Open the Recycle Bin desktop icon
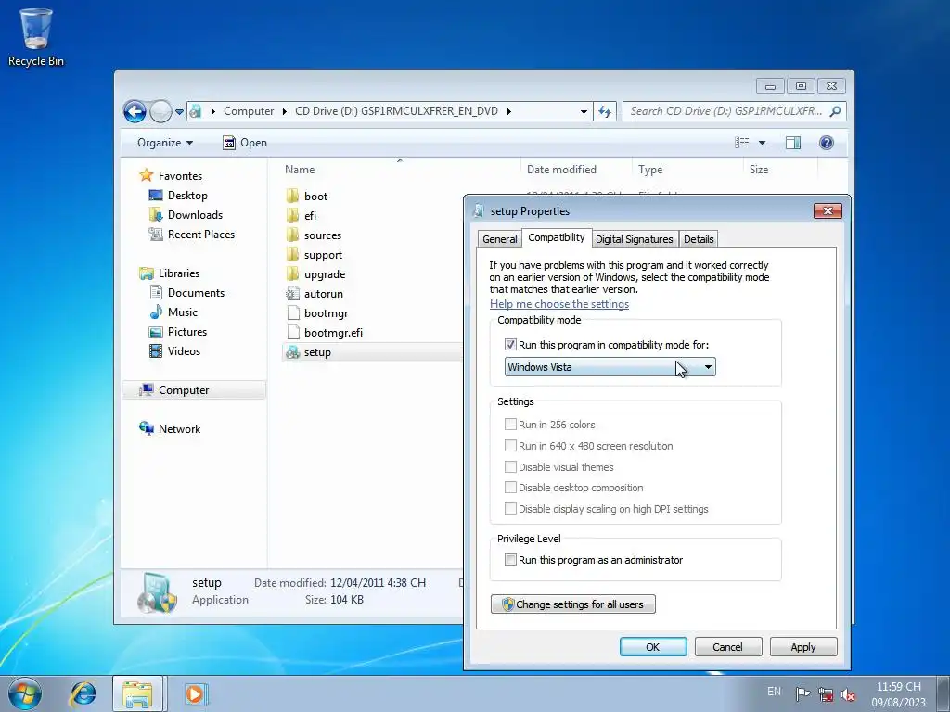The height and width of the screenshot is (712, 950). point(35,36)
